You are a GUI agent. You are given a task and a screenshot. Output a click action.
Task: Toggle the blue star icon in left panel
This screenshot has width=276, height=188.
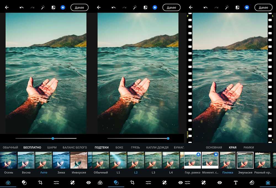(63, 7)
